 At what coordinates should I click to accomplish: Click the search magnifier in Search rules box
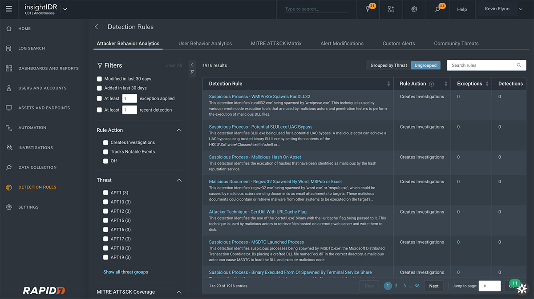pyautogui.click(x=519, y=65)
